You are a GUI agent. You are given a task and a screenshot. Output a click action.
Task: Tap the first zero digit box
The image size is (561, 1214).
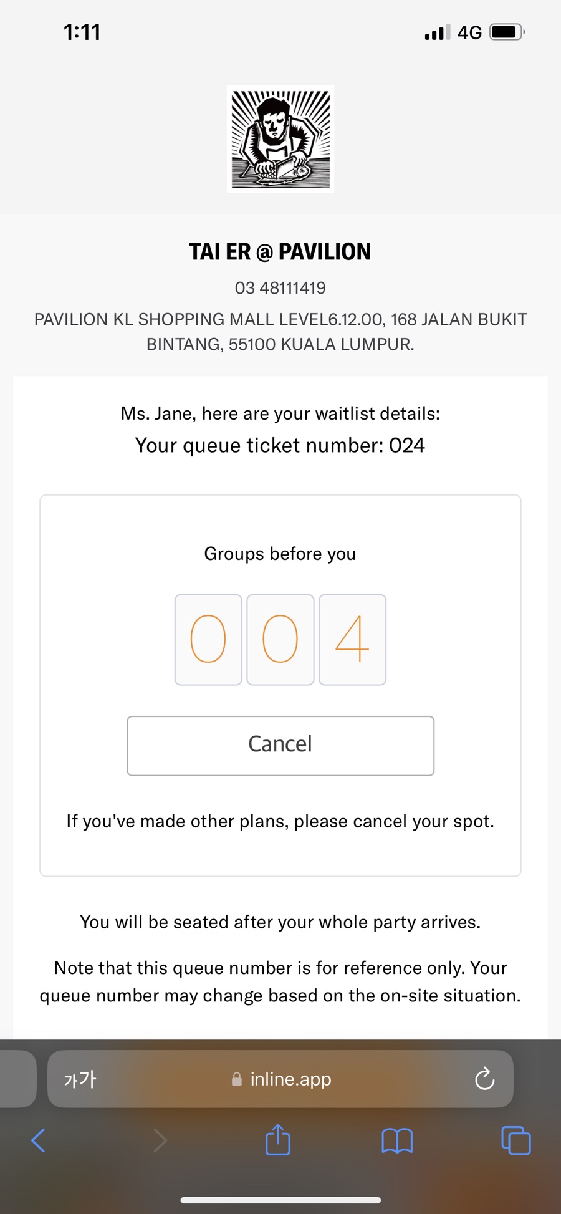[x=208, y=640]
